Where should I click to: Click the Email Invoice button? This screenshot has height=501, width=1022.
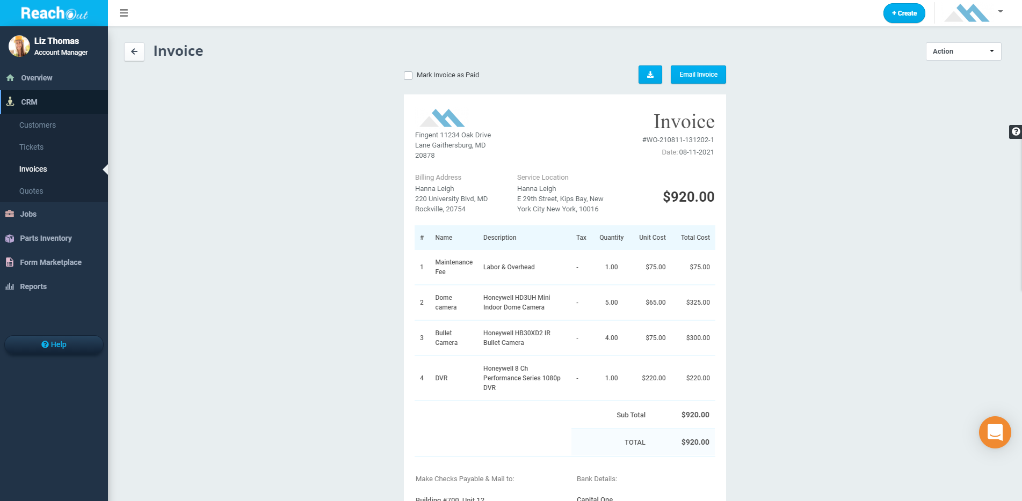698,75
